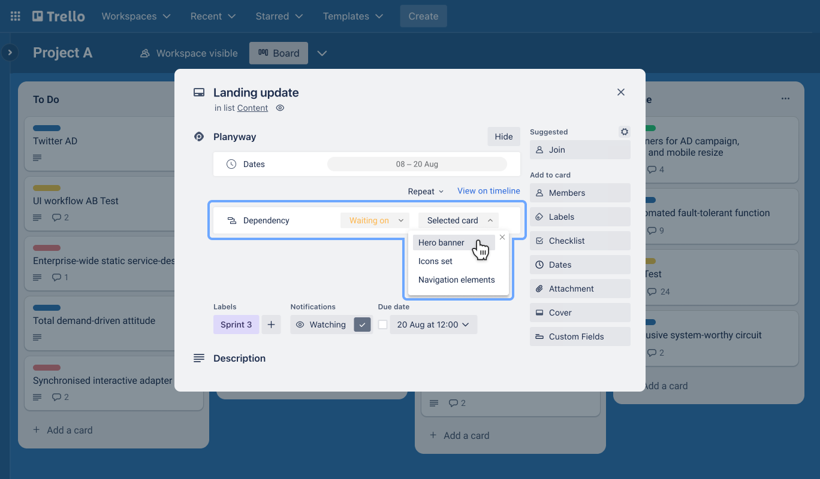Hide the Planyway section
Screen dimensions: 820x479
tap(504, 137)
